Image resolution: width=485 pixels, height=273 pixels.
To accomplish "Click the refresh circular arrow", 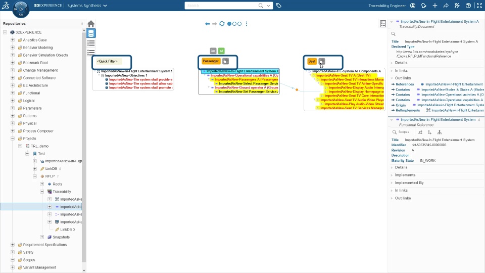I will pos(222,24).
